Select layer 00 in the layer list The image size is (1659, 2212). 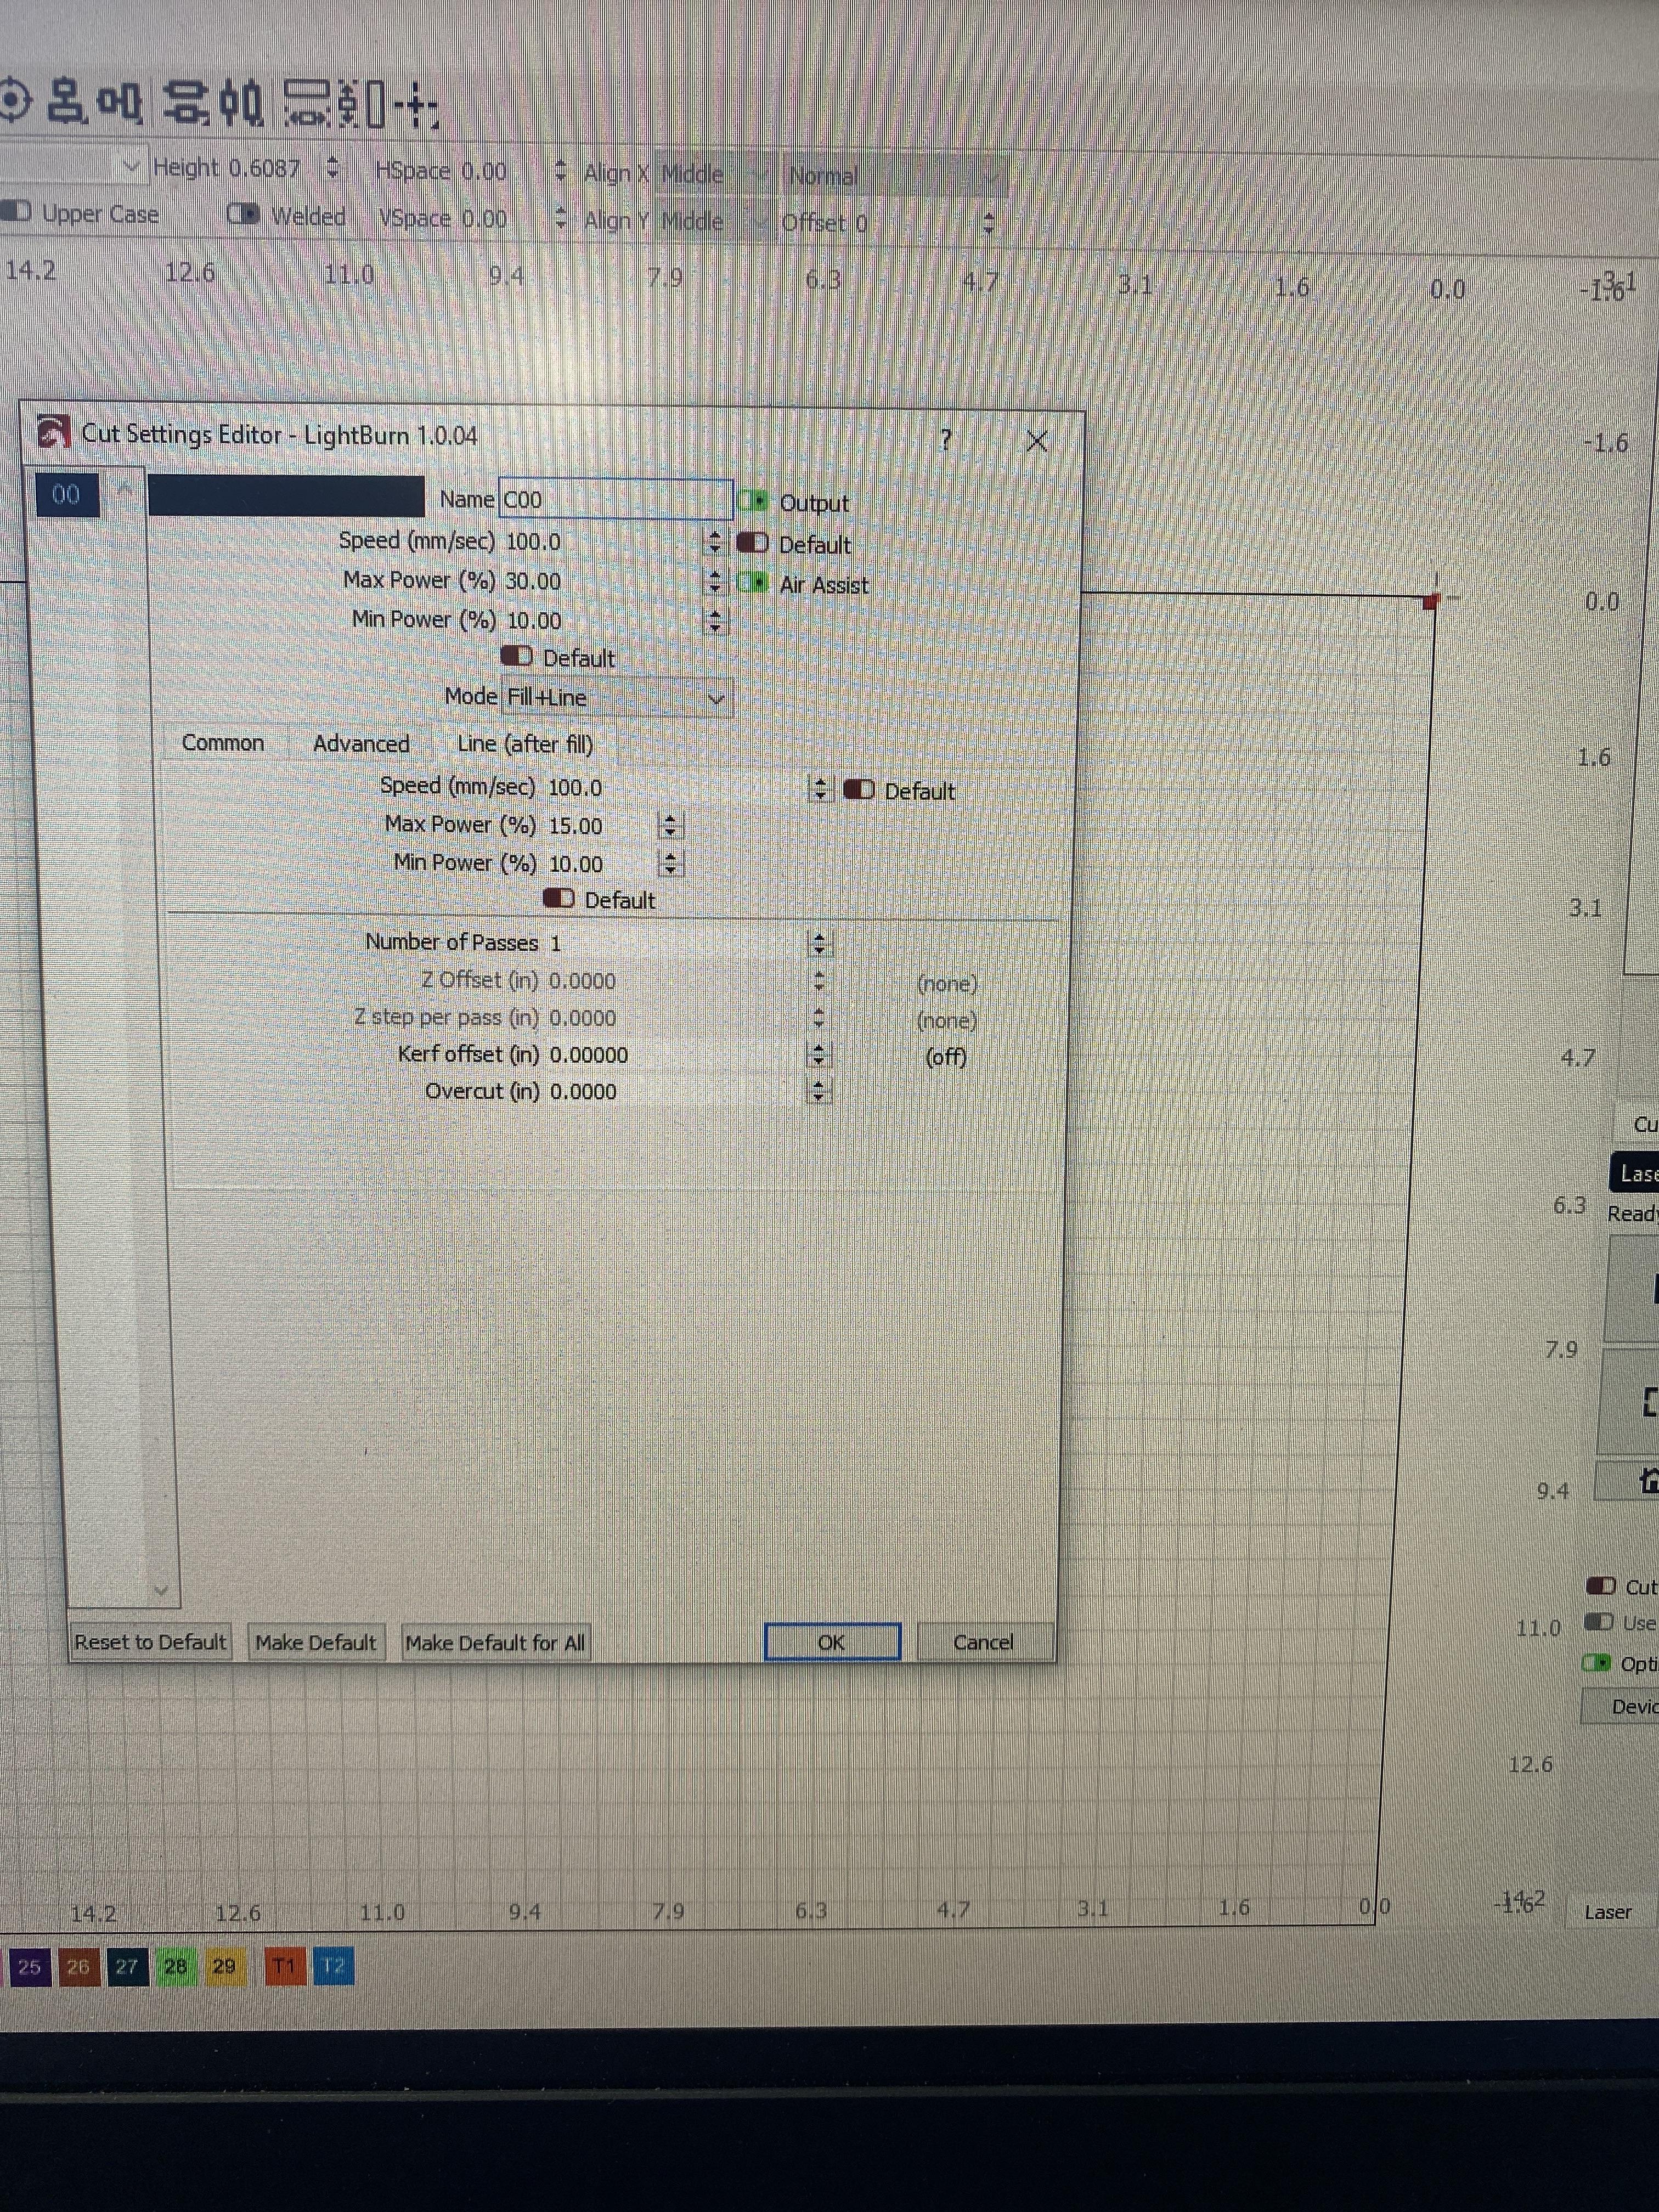pos(67,494)
